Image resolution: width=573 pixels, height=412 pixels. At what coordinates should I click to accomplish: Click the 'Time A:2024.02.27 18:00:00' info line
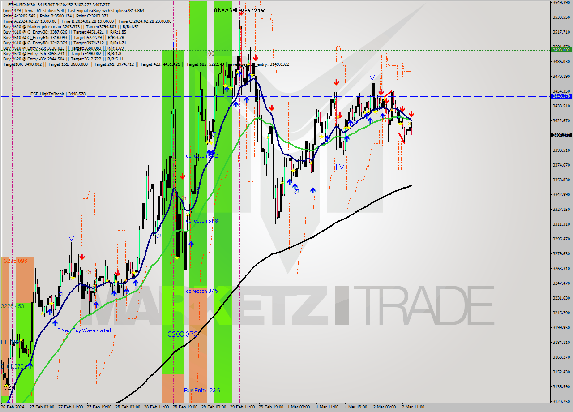pyautogui.click(x=87, y=21)
